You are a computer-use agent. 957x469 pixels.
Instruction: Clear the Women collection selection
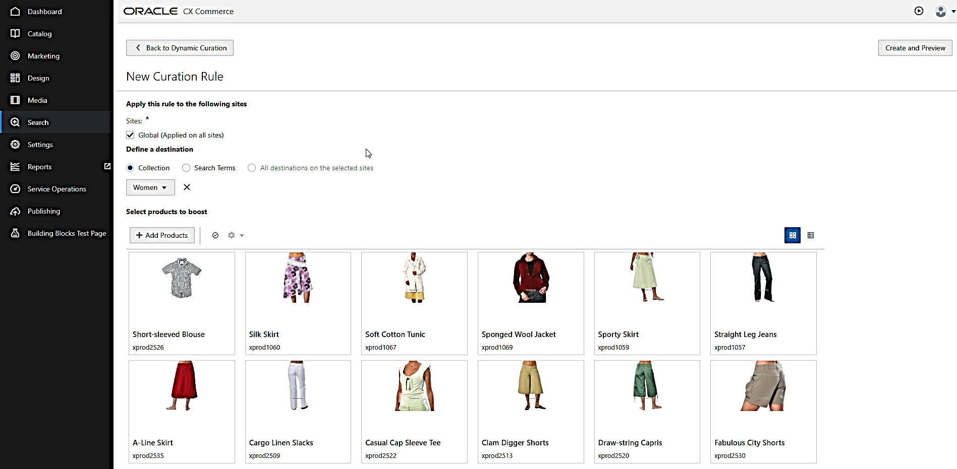click(187, 187)
